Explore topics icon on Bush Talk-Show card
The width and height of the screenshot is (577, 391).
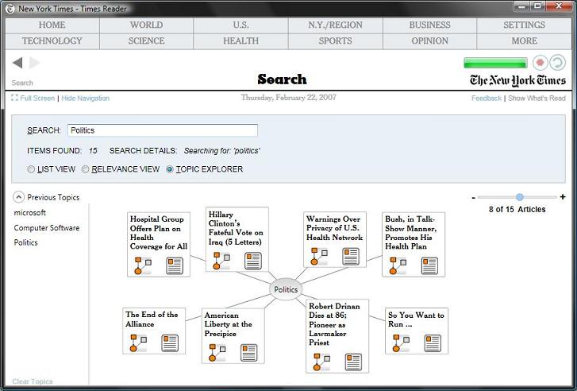398,265
